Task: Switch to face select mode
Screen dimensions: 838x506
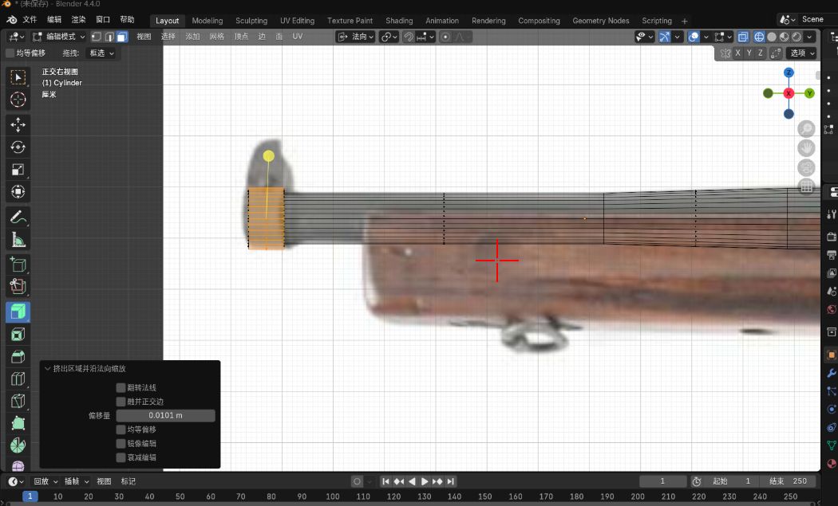Action: click(122, 37)
